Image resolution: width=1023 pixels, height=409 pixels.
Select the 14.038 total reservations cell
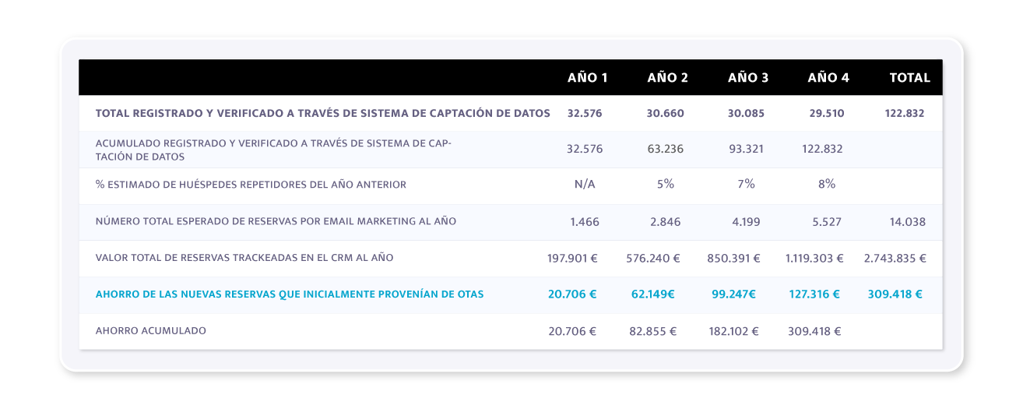point(908,221)
